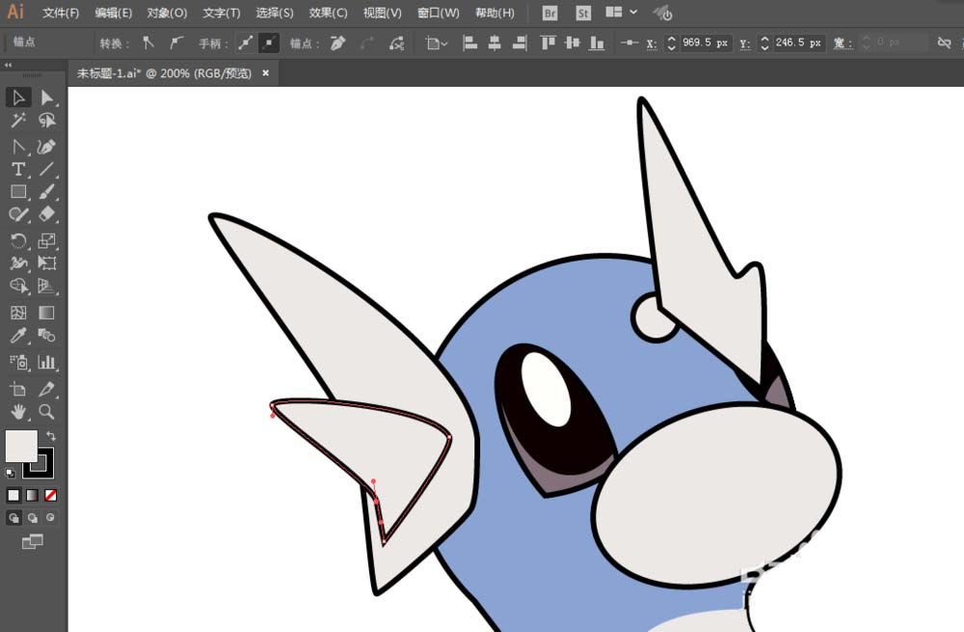Screen dimensions: 964x632
Task: Select the Type tool
Action: coord(18,169)
